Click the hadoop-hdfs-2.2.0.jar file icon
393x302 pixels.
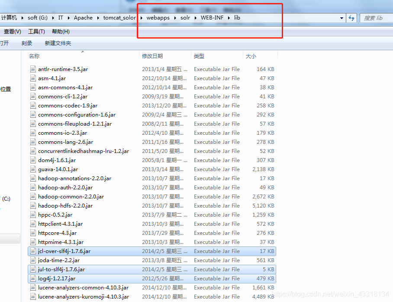[x=33, y=206]
